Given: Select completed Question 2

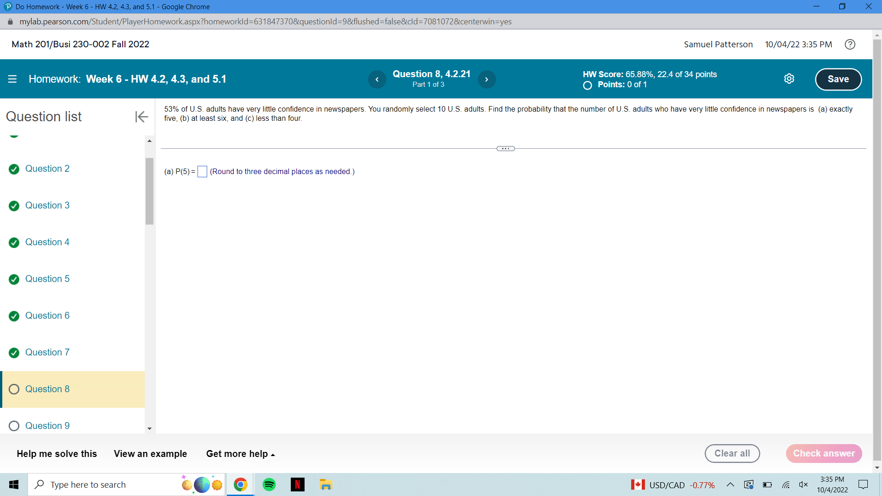Looking at the screenshot, I should [47, 169].
